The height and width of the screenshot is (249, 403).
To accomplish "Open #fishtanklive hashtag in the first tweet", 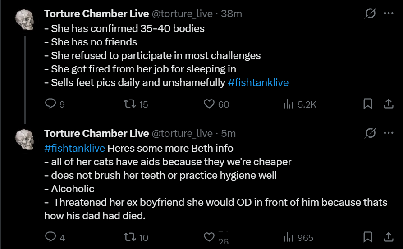I will click(258, 82).
